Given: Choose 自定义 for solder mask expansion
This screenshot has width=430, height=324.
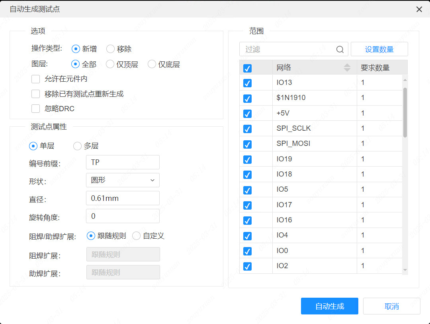Looking at the screenshot, I should (137, 236).
